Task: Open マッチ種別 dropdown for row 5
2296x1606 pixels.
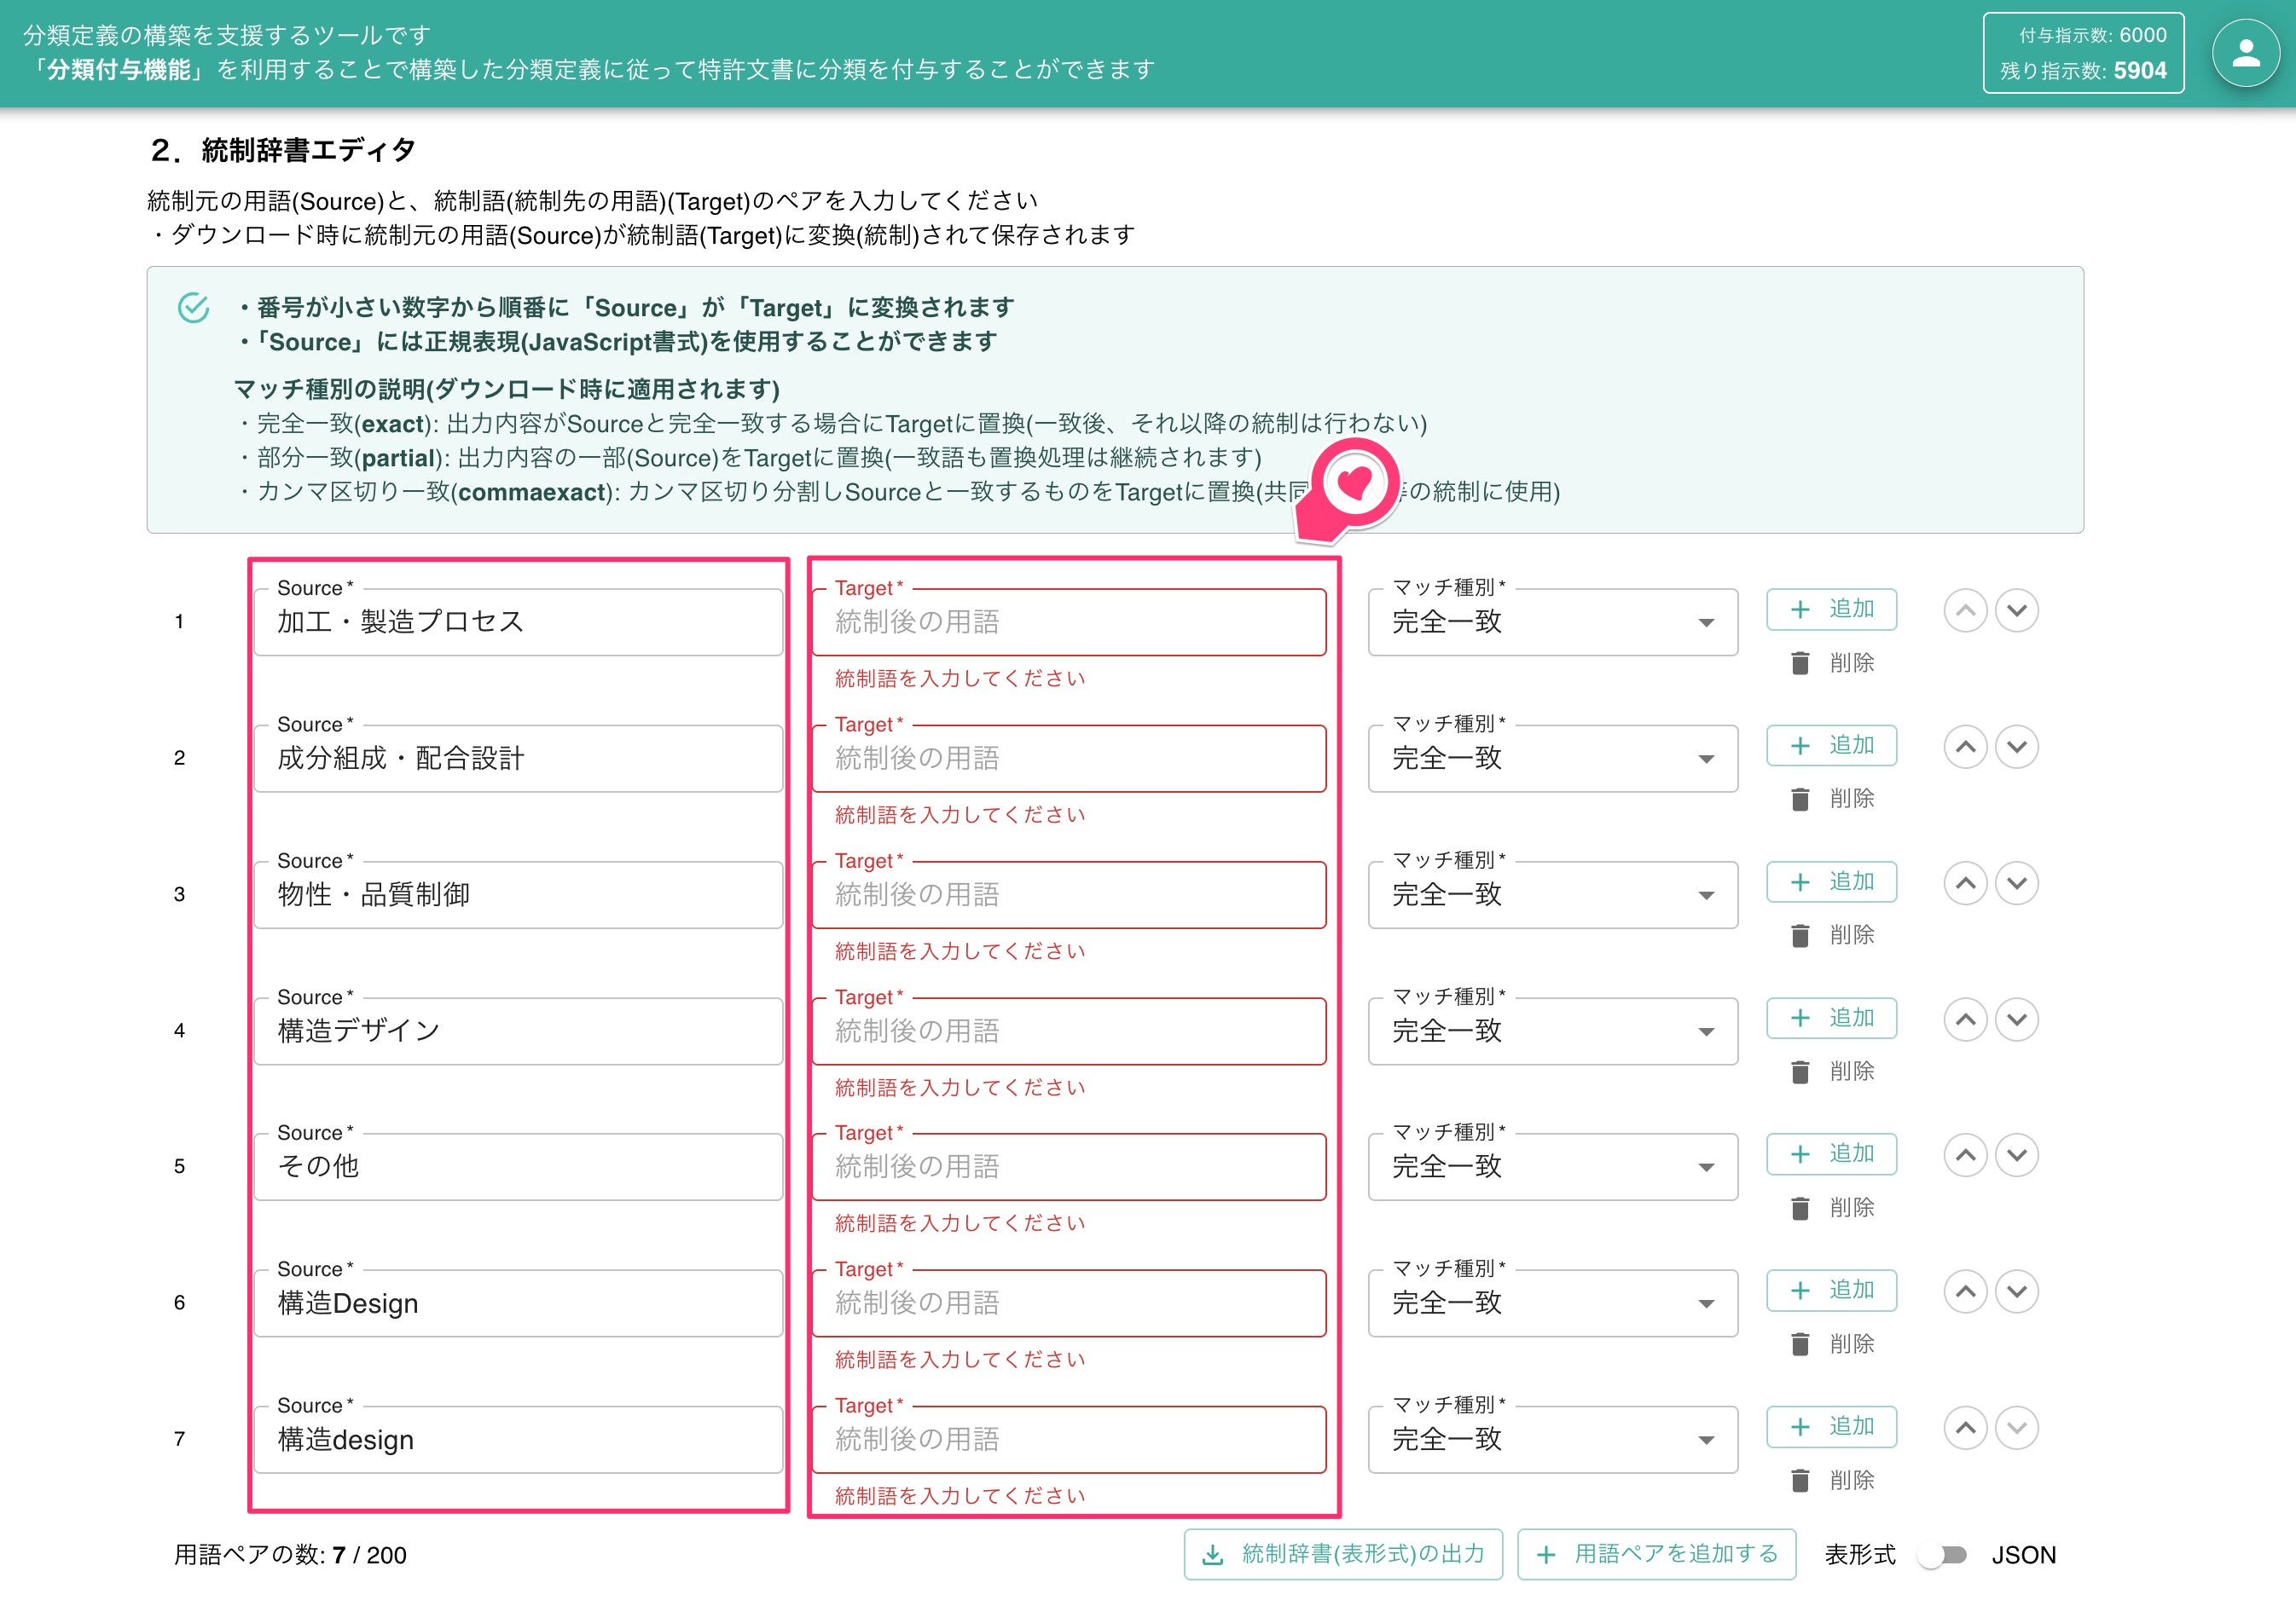Action: (1552, 1166)
